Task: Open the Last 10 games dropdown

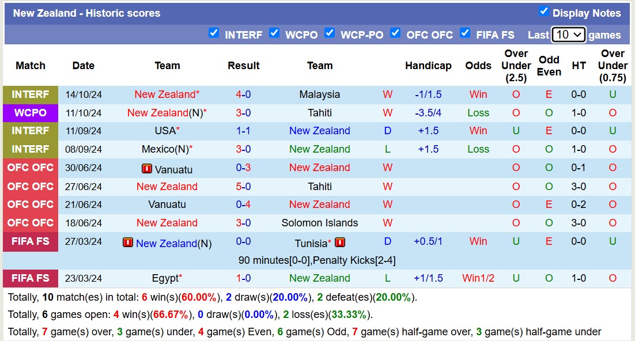Action: (x=568, y=35)
